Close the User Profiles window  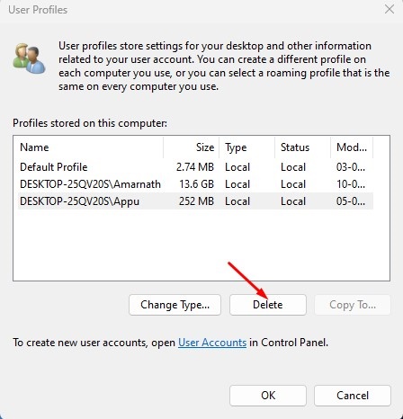(x=390, y=9)
